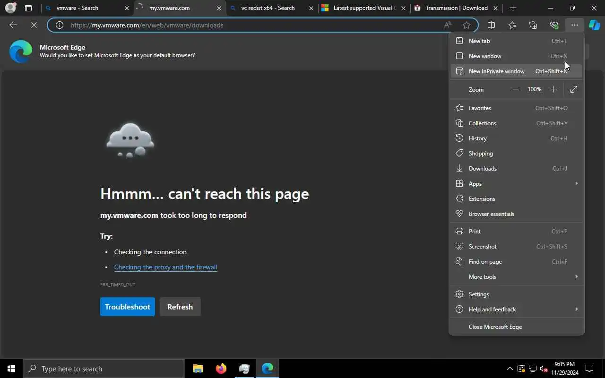Screen dimensions: 605x378
Task: Open Settings from the menu
Action: [x=516, y=294]
